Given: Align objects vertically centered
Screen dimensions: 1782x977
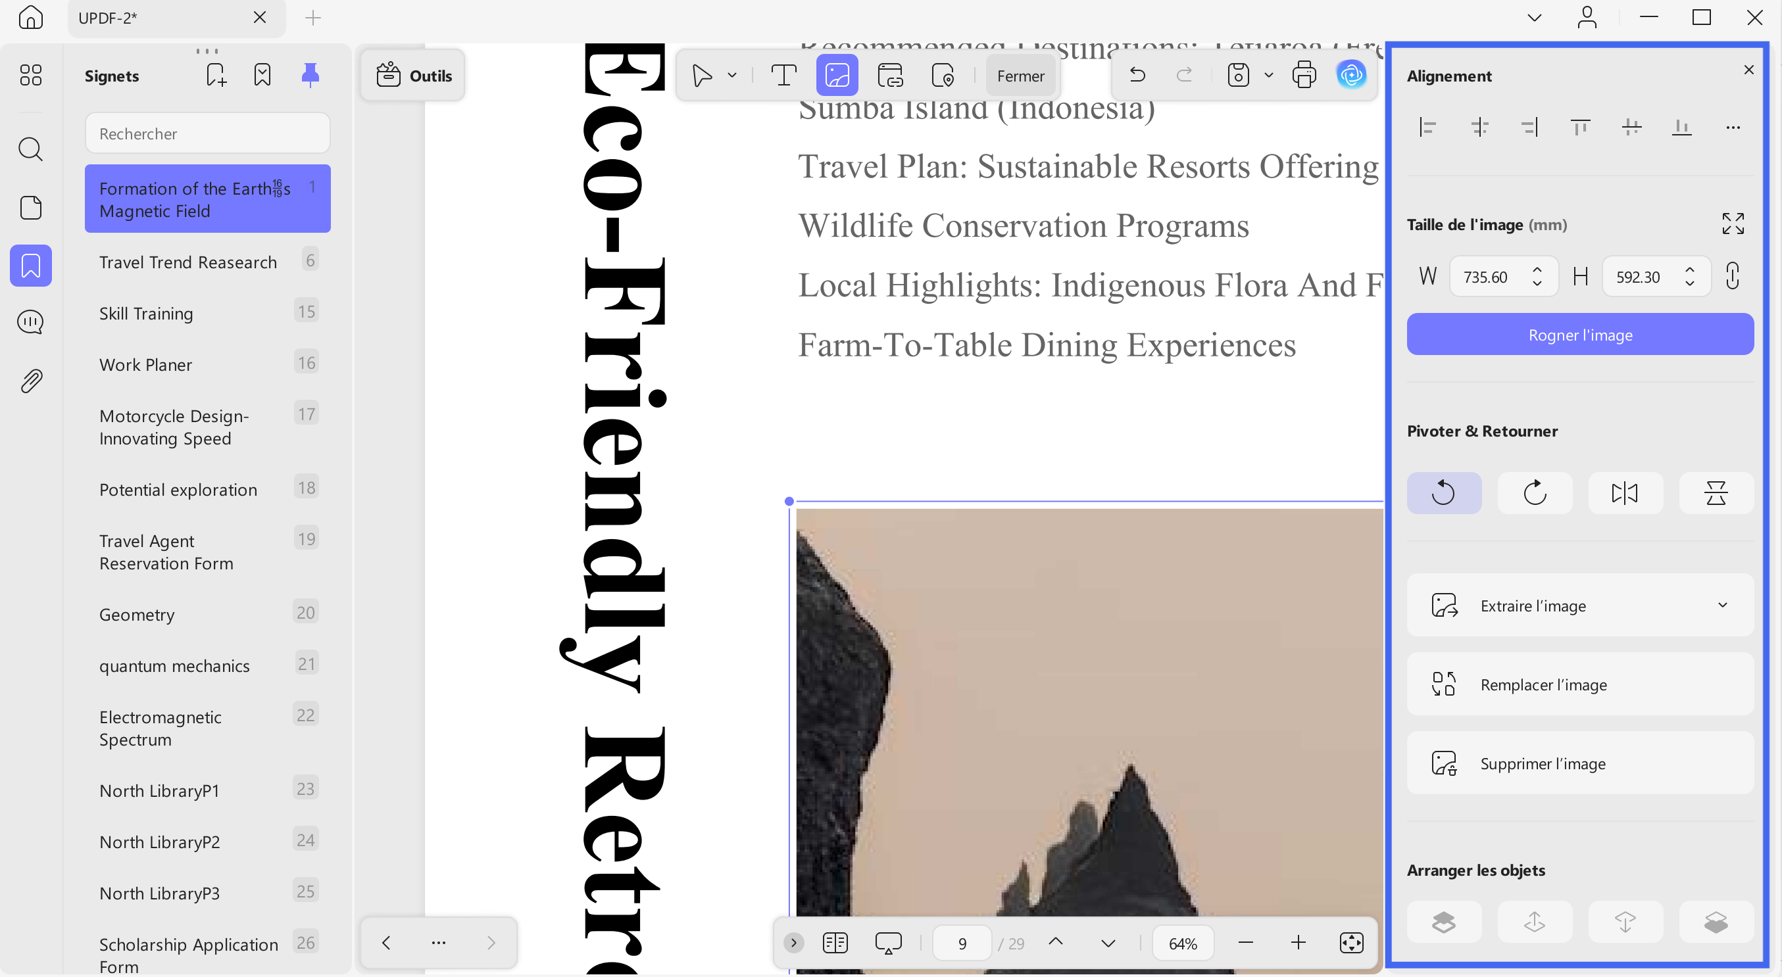Looking at the screenshot, I should (1631, 128).
